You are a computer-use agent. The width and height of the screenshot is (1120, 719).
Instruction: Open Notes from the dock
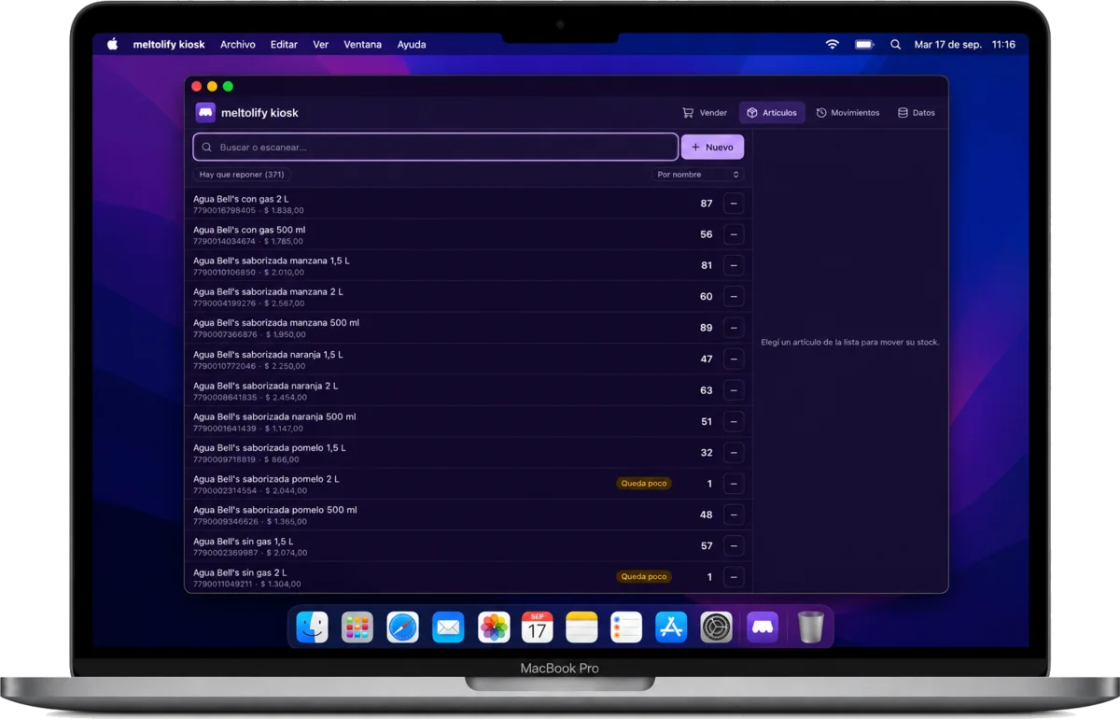[581, 627]
